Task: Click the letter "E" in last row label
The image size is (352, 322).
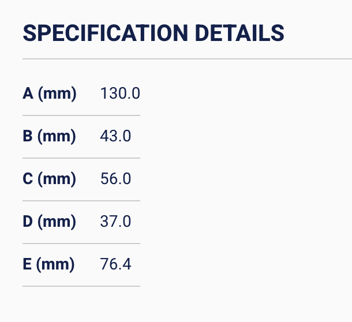Action: [x=27, y=264]
